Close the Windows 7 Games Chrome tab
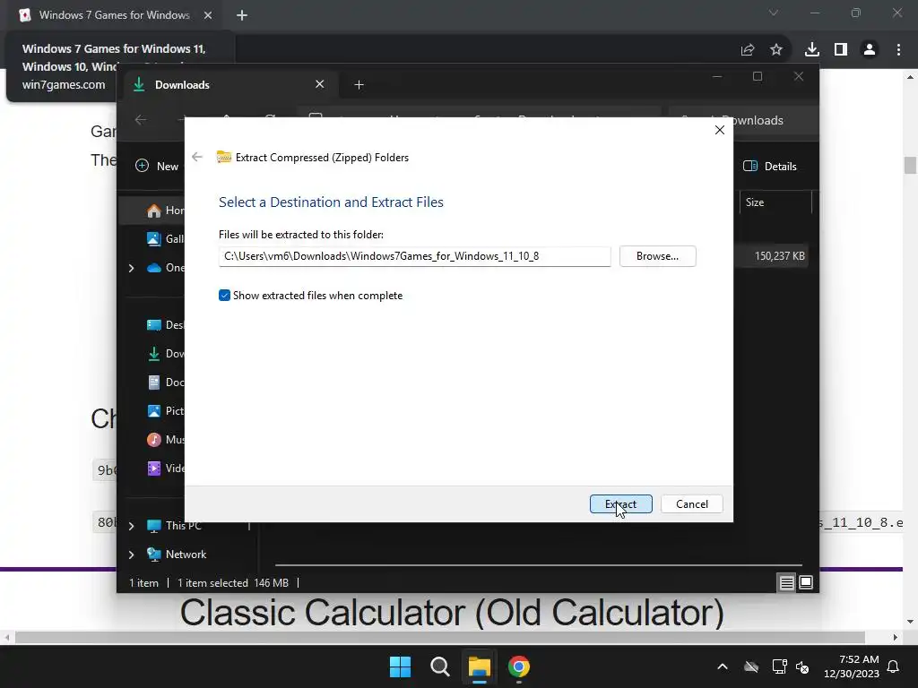This screenshot has height=688, width=918. click(208, 15)
